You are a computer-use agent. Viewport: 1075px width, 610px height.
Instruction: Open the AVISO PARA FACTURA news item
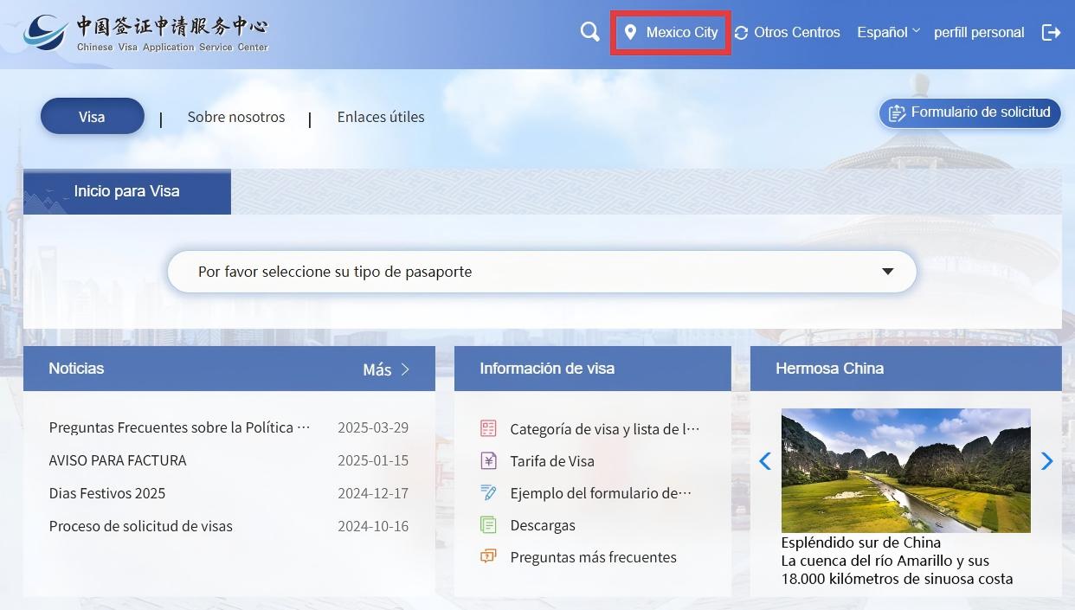[x=118, y=460]
